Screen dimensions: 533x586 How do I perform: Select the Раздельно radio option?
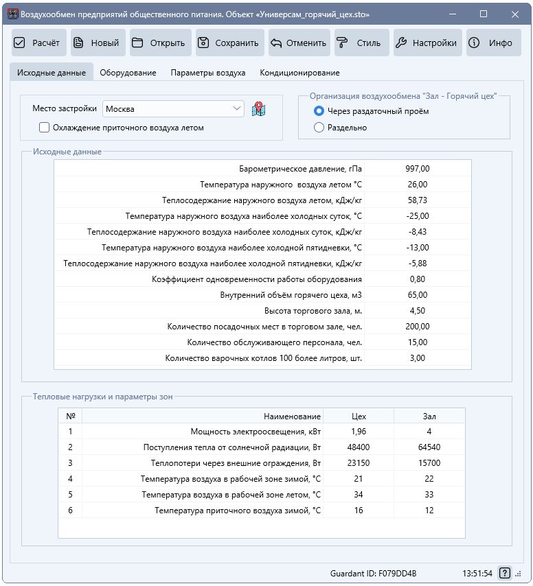coord(319,128)
